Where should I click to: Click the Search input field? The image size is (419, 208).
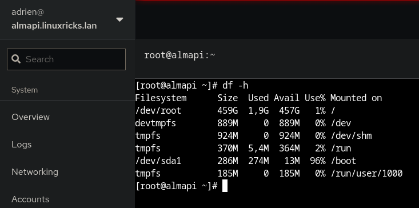tap(66, 59)
